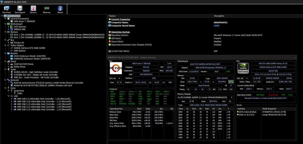Select the HIGHPROFILE computer icon in tree

tap(5, 16)
